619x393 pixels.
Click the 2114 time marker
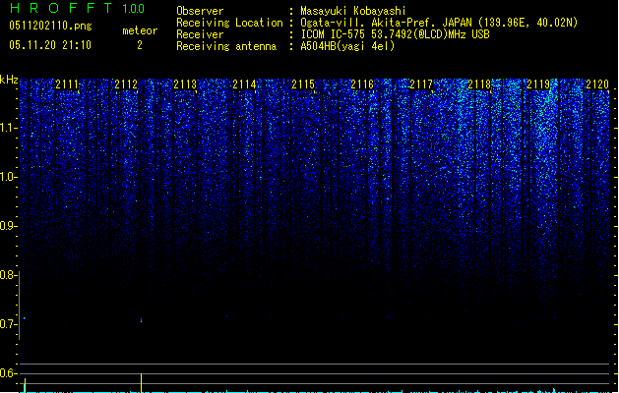(x=244, y=84)
